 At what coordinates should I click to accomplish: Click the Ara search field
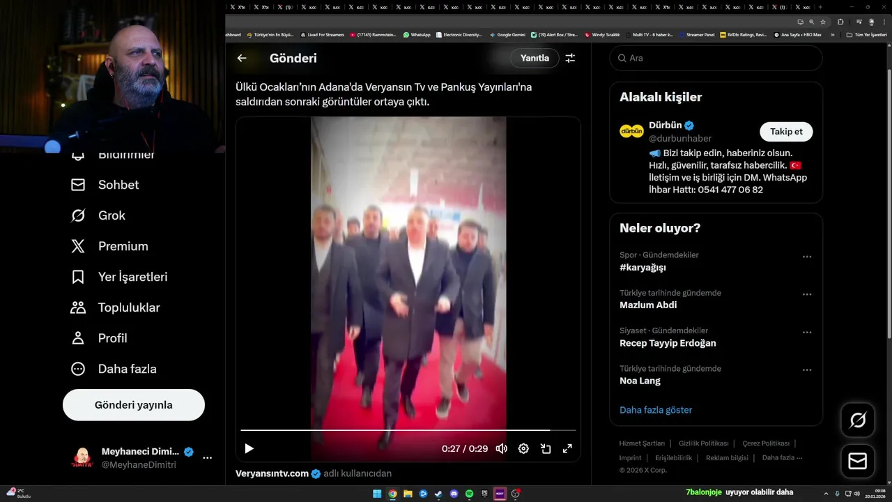[x=716, y=58]
